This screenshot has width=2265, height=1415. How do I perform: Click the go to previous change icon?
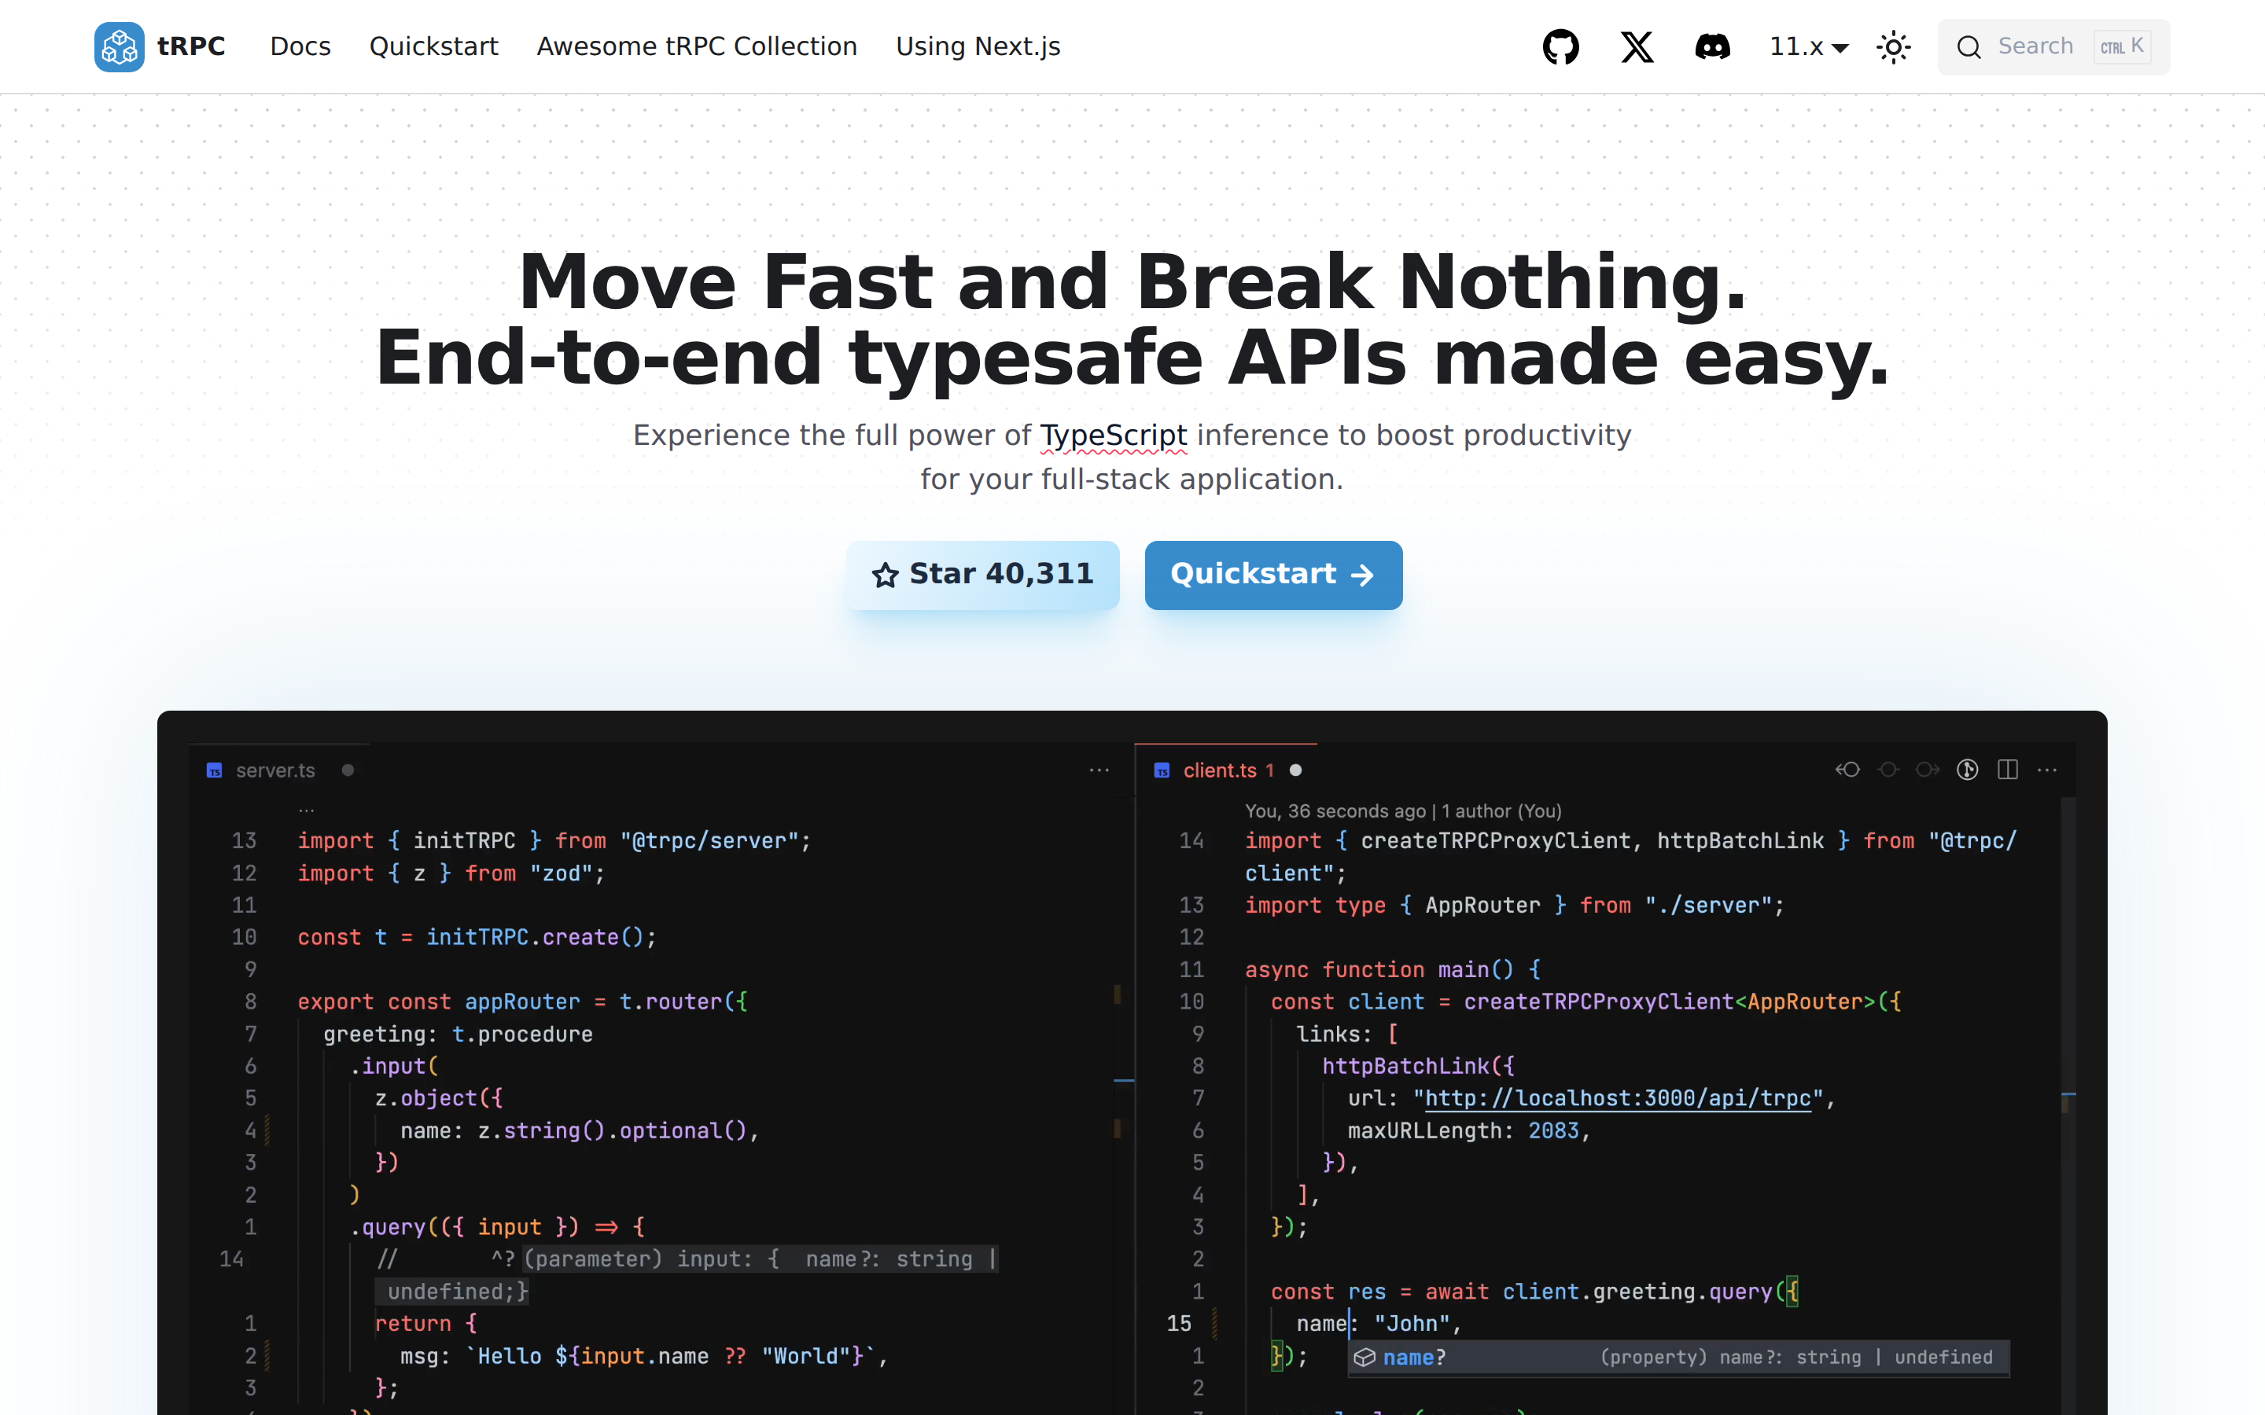1847,770
